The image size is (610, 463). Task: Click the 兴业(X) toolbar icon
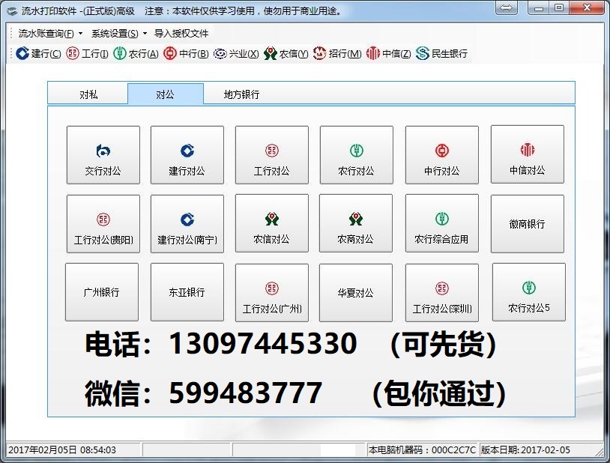pyautogui.click(x=220, y=53)
